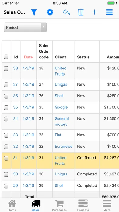The image size is (119, 212).
Task: Toggle the select-all checkbox in header
Action: [6, 57]
